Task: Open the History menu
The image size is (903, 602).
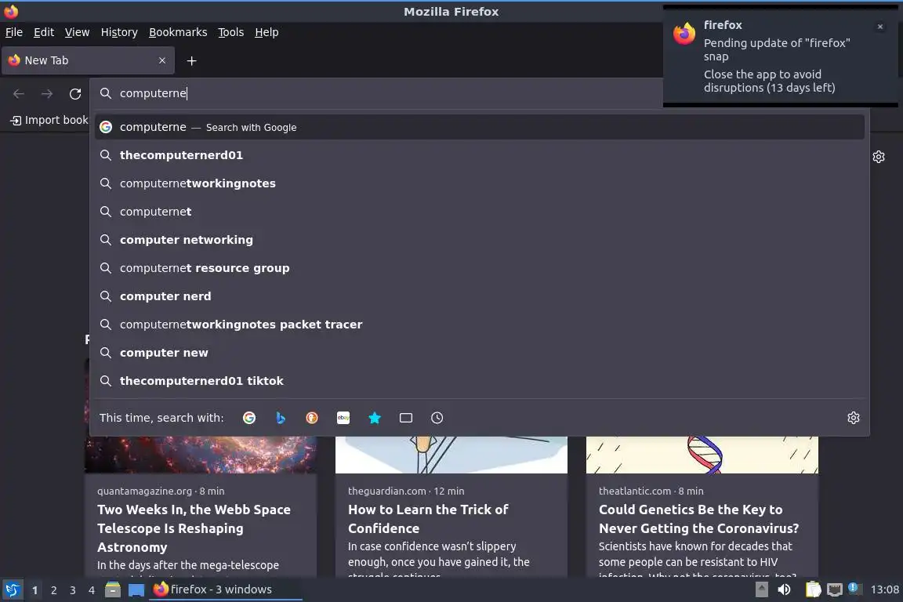Action: coord(119,32)
